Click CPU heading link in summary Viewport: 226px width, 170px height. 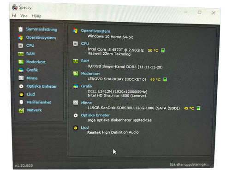coord(85,43)
